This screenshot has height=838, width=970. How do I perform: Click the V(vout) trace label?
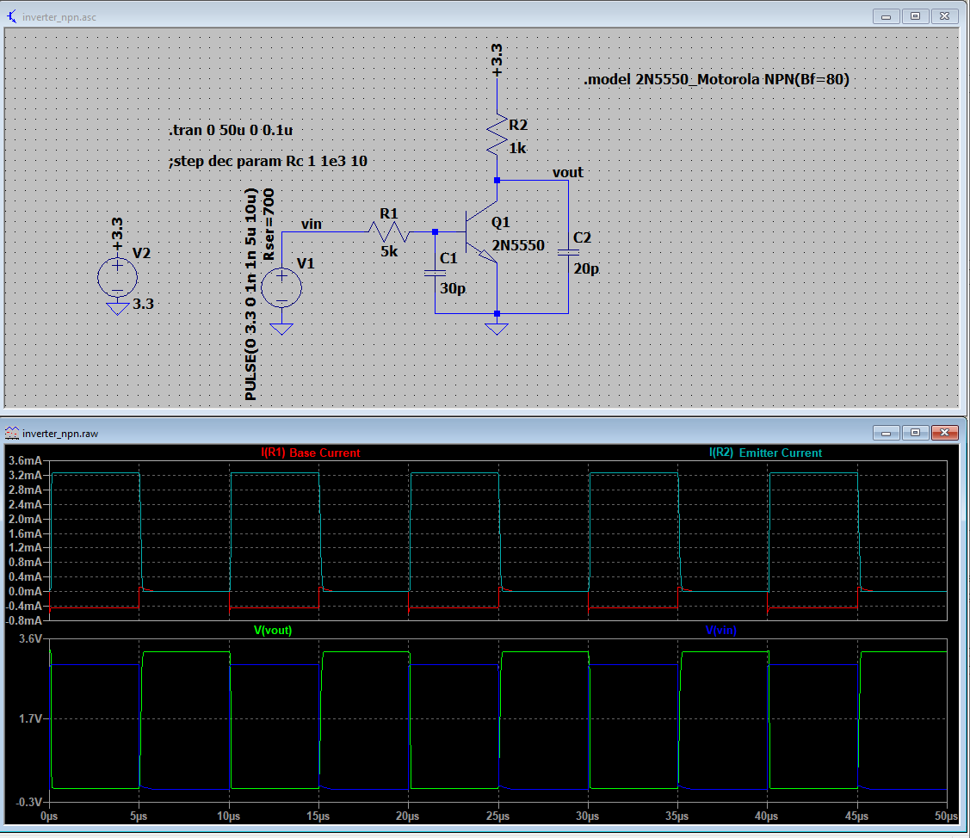273,630
